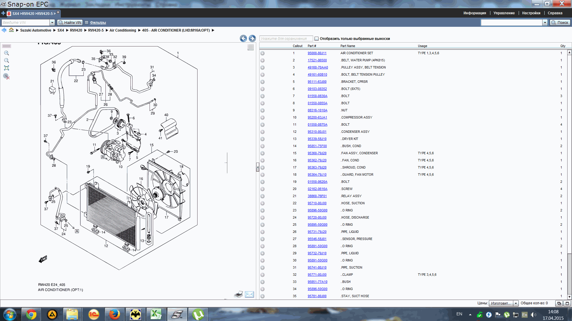Go to previous figure with left arrow
Screen dimensions: 572x321
pos(243,38)
